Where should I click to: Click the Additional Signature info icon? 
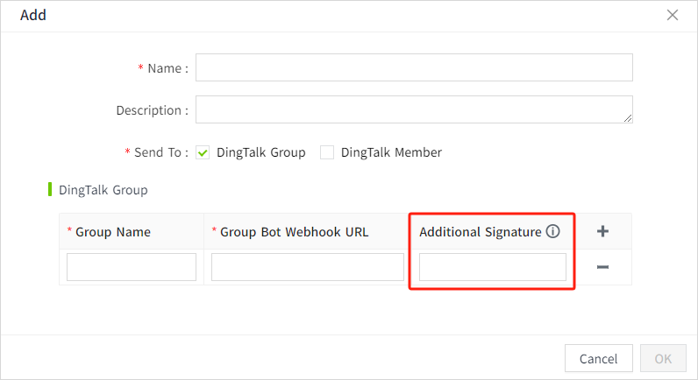[x=552, y=232]
